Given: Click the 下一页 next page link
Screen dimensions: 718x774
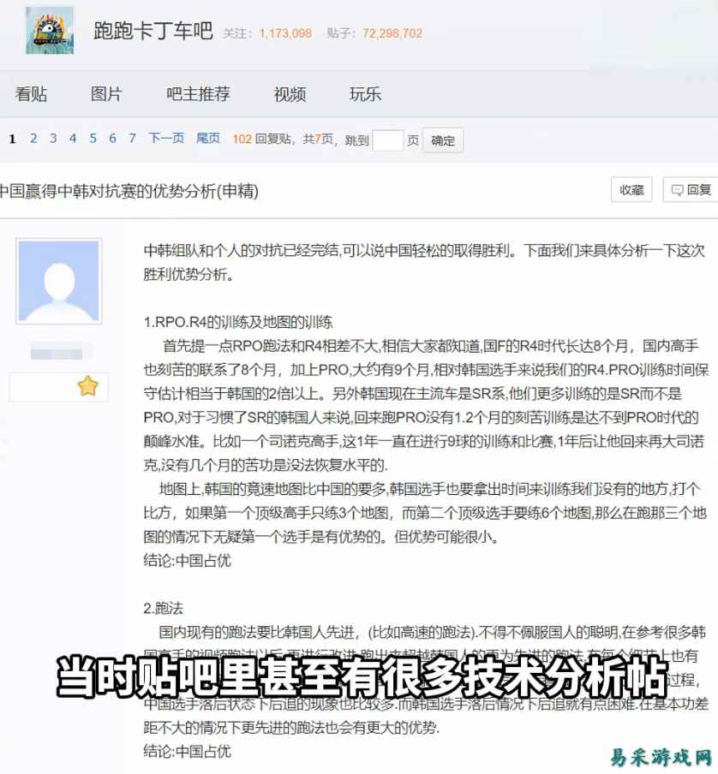Looking at the screenshot, I should click(x=166, y=138).
